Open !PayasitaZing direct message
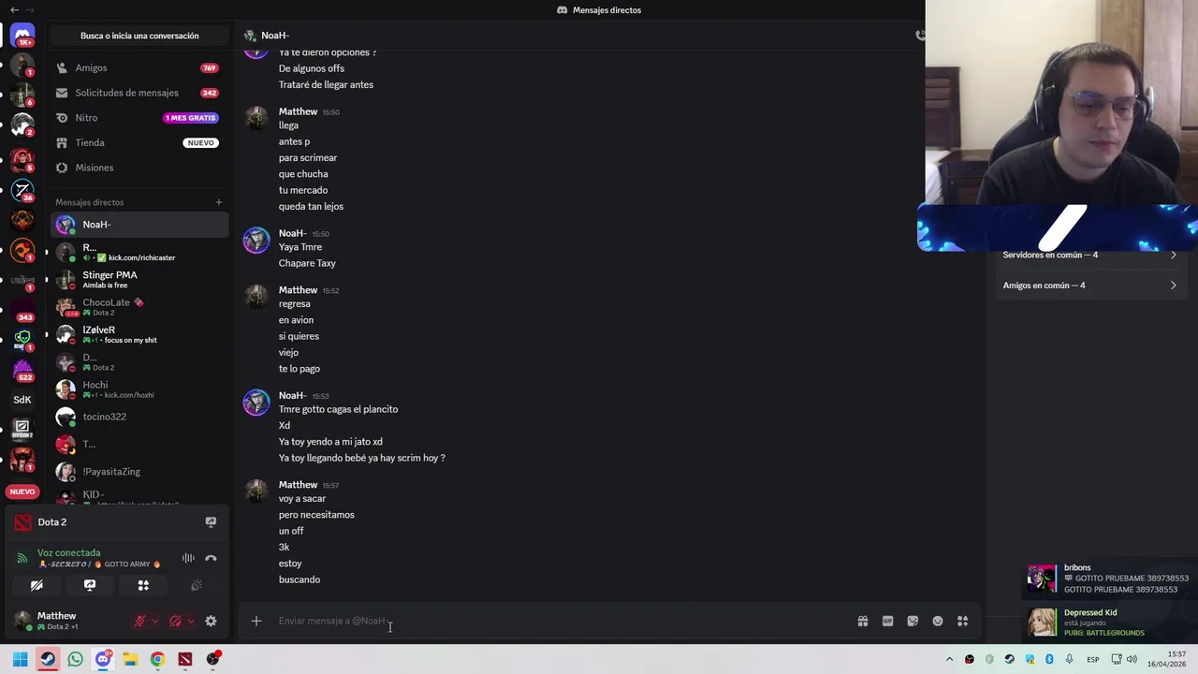Screen dimensions: 1198x674 [x=139, y=472]
